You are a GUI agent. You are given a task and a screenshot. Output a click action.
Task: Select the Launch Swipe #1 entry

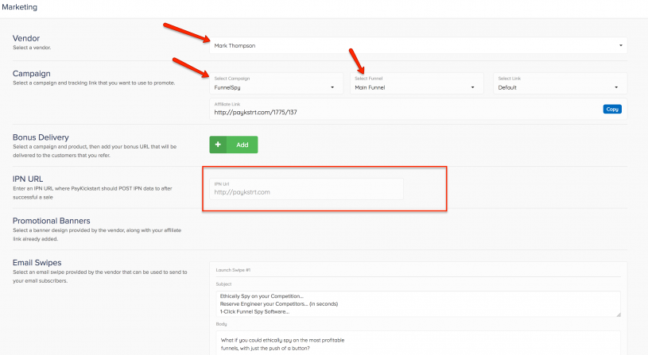pyautogui.click(x=233, y=270)
